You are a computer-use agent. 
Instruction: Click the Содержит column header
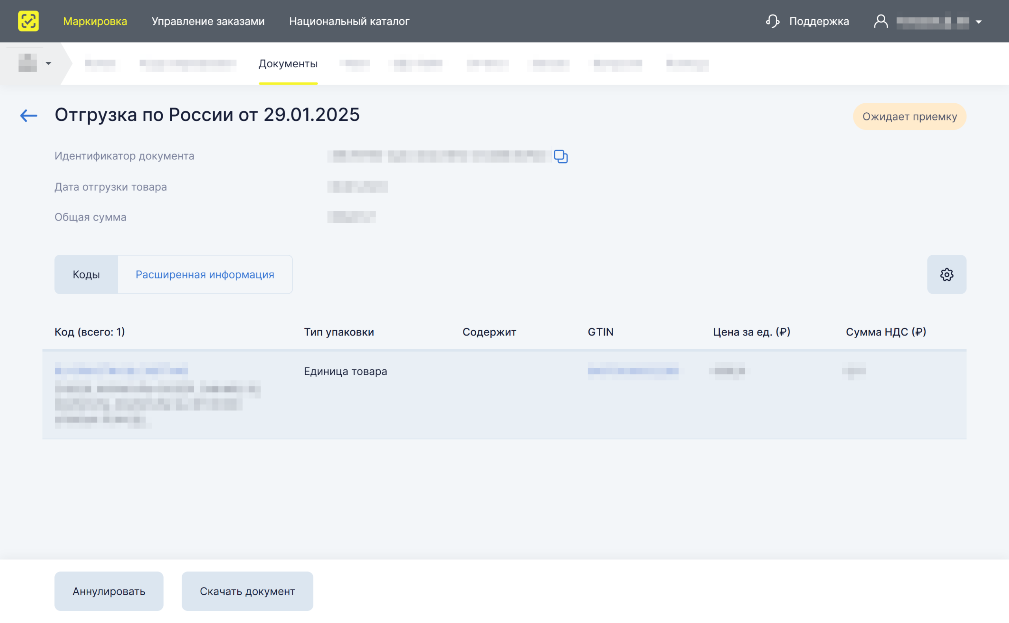[x=490, y=332]
